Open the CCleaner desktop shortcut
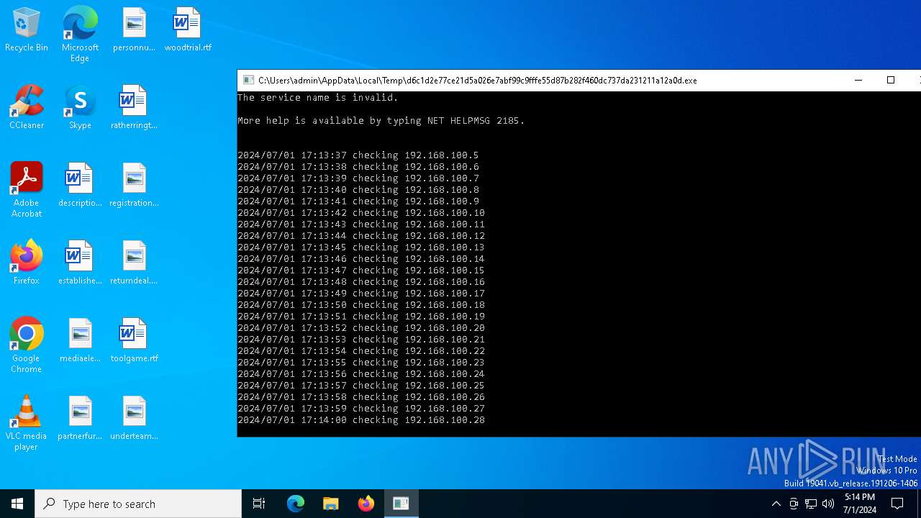The height and width of the screenshot is (518, 921). click(27, 108)
